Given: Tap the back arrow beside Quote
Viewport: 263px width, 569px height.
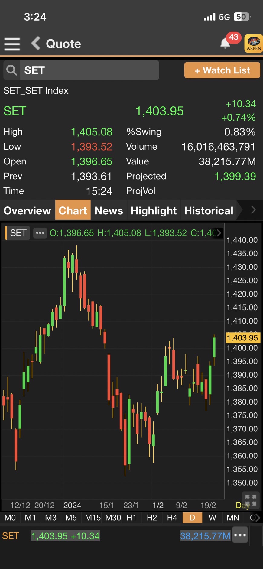Looking at the screenshot, I should [x=36, y=44].
